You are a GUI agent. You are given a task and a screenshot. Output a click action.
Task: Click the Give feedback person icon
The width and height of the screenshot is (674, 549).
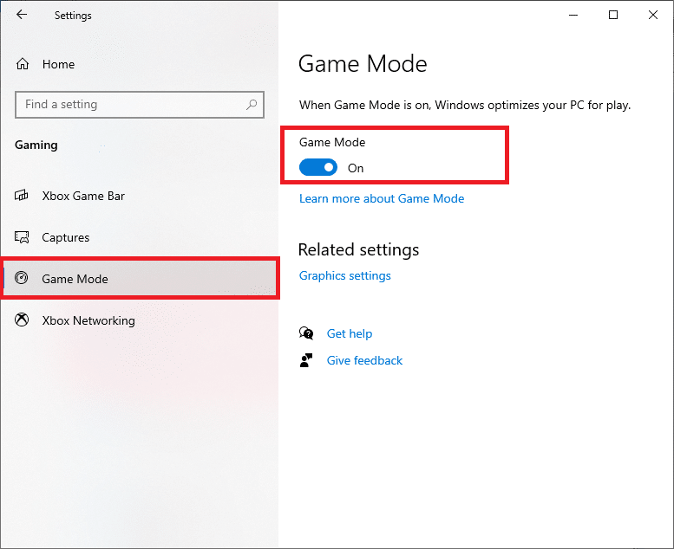[x=306, y=360]
